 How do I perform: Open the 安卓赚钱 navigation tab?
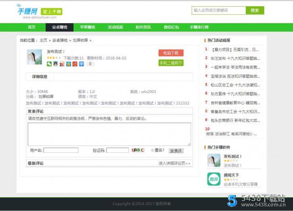(59, 27)
